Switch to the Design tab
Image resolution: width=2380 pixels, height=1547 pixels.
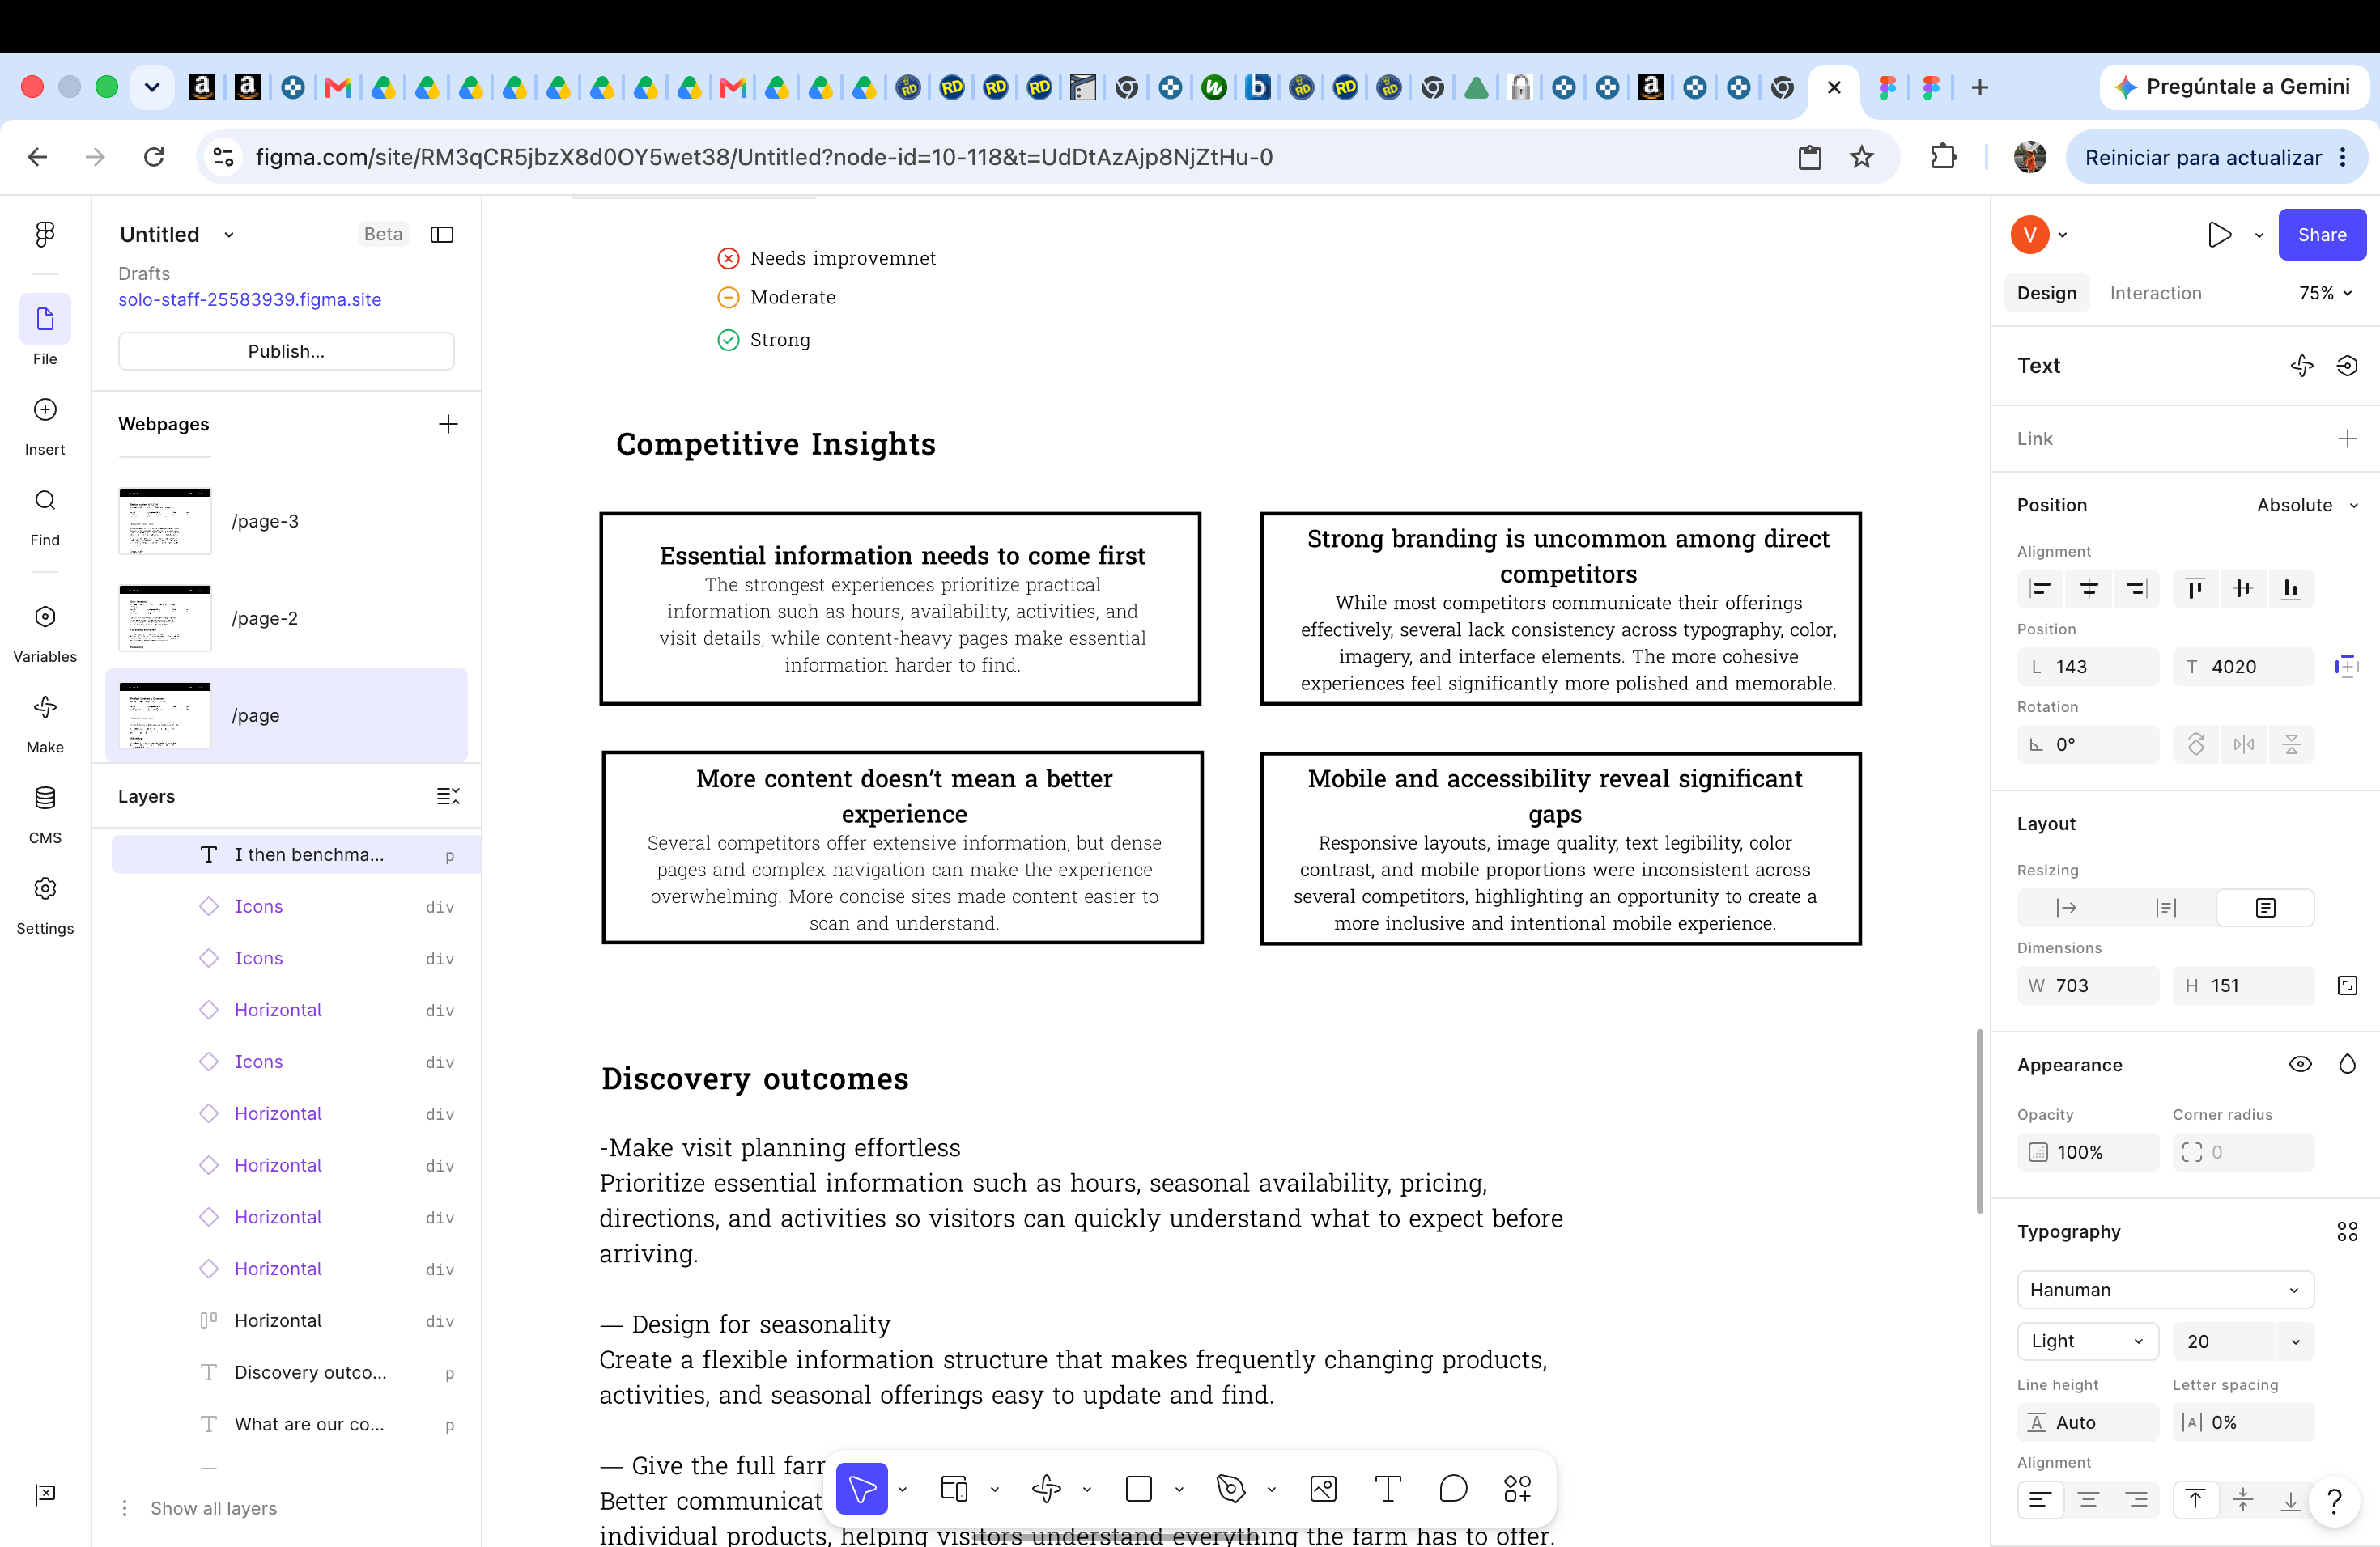[x=2046, y=293]
